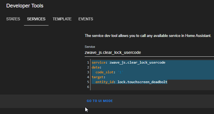Click the 'target:' line in YAML editor

pyautogui.click(x=99, y=77)
